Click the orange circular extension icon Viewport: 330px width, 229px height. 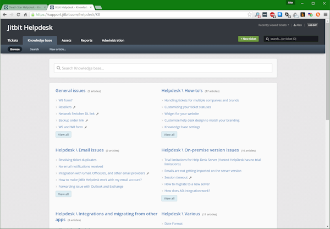tap(318, 14)
